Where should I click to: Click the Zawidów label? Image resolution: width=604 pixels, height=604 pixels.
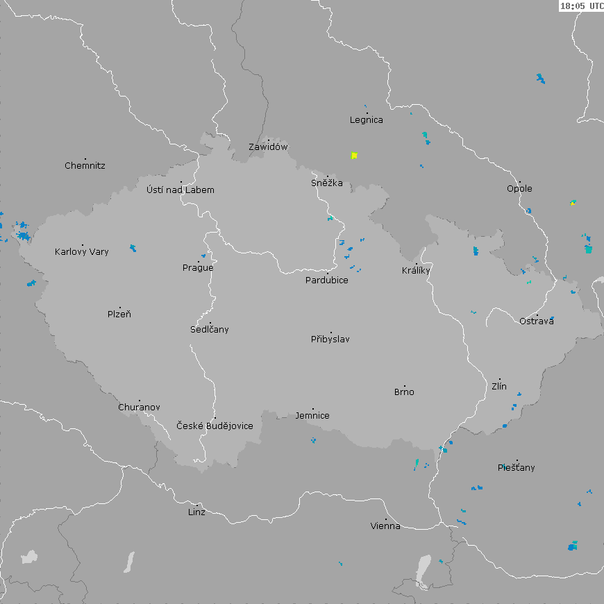(268, 146)
